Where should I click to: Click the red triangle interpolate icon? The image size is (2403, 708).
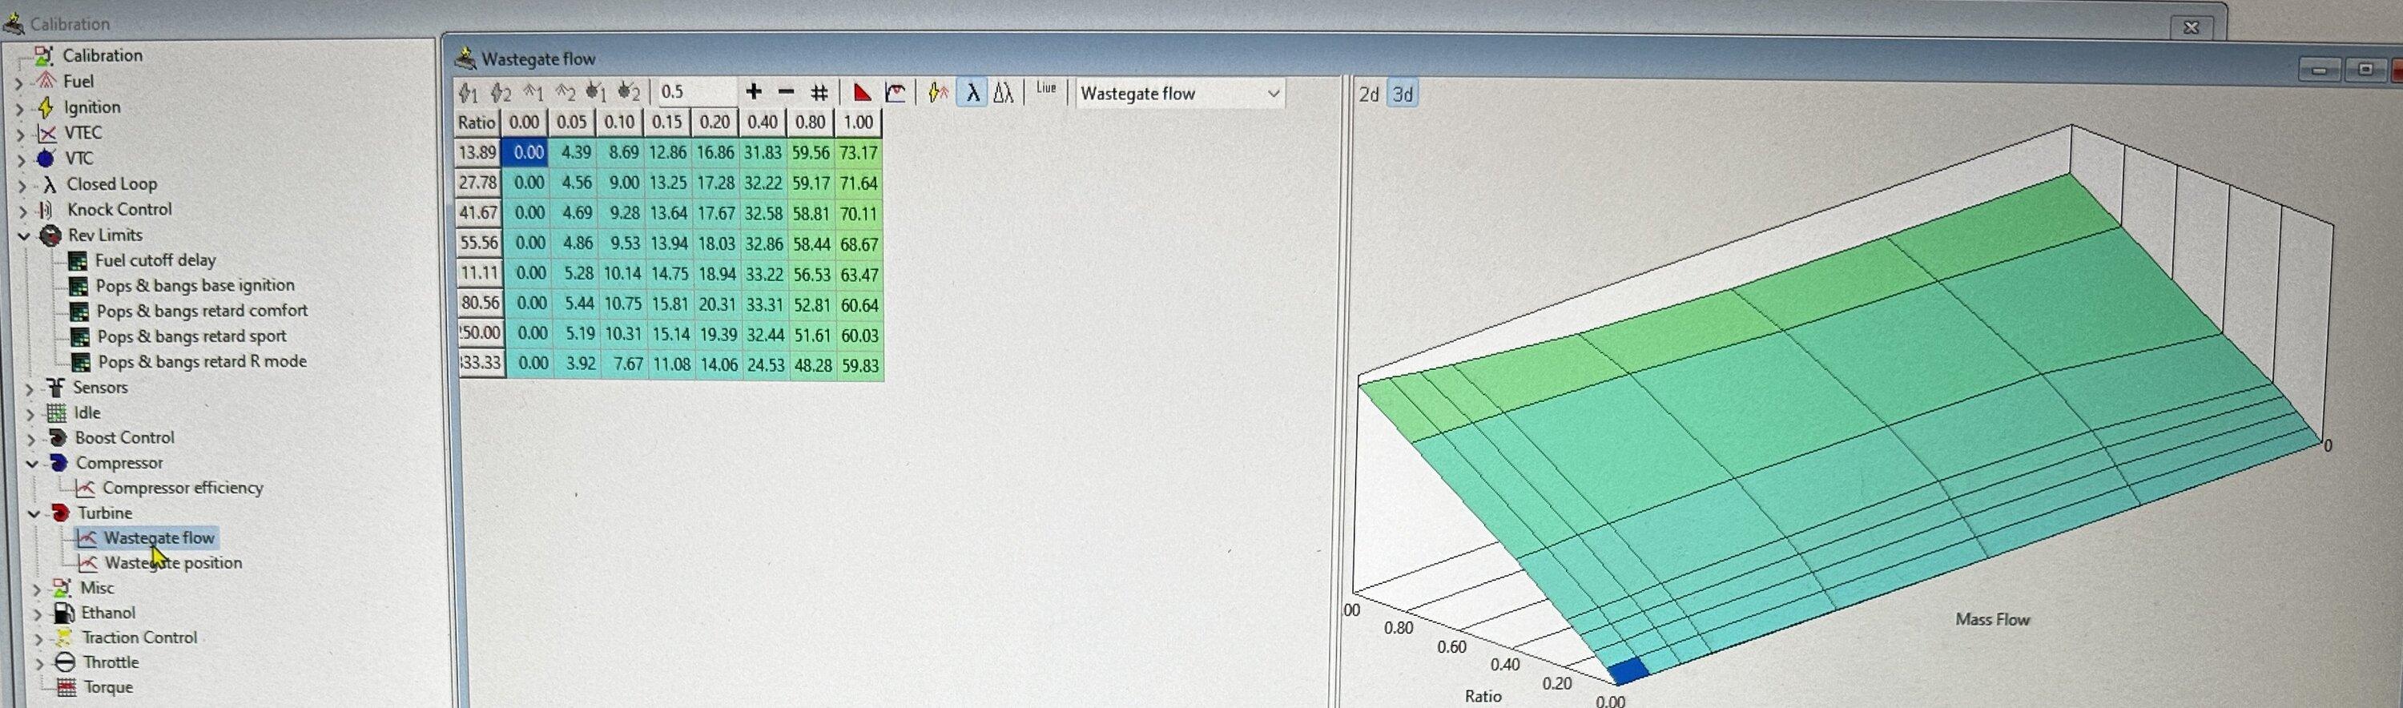tap(862, 92)
